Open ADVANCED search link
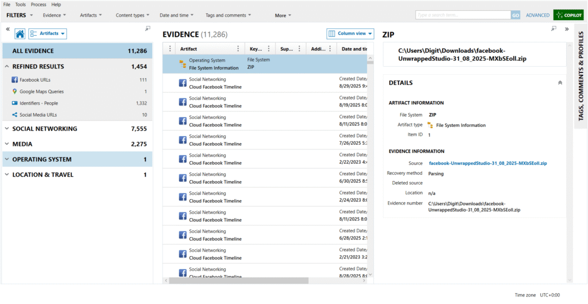The image size is (588, 304). tap(537, 16)
